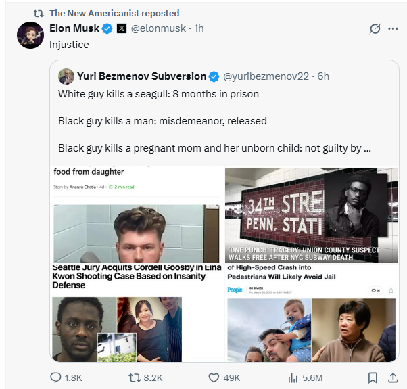Viewport: 407px width, 389px height.
Task: Click the reply comment icon
Action: click(x=56, y=377)
